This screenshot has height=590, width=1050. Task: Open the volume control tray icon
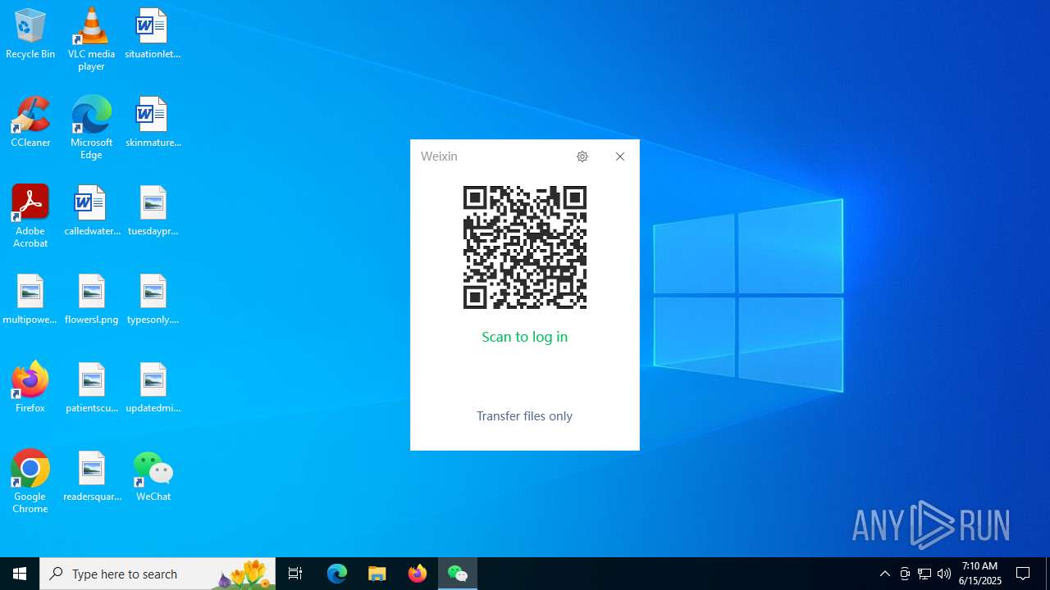[944, 574]
